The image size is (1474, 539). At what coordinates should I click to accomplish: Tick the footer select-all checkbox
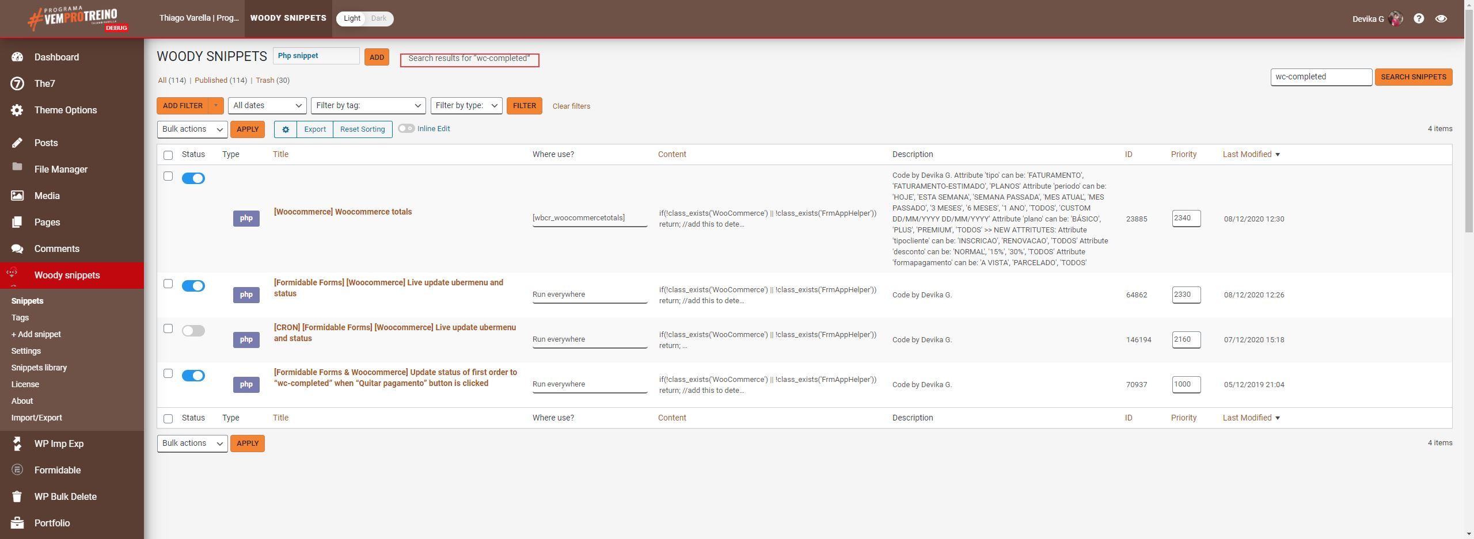click(x=168, y=419)
